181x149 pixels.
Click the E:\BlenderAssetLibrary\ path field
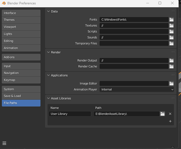[127, 114]
